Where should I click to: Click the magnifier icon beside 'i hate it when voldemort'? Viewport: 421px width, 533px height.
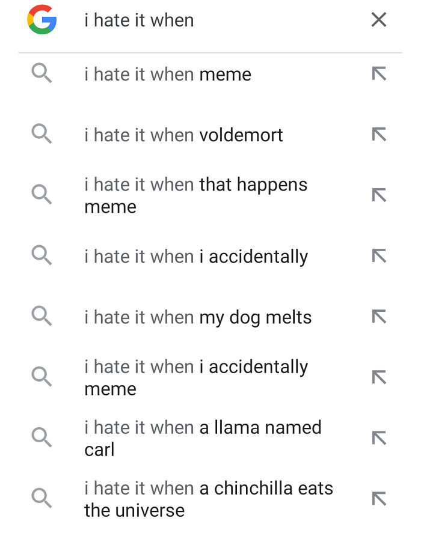click(x=41, y=135)
